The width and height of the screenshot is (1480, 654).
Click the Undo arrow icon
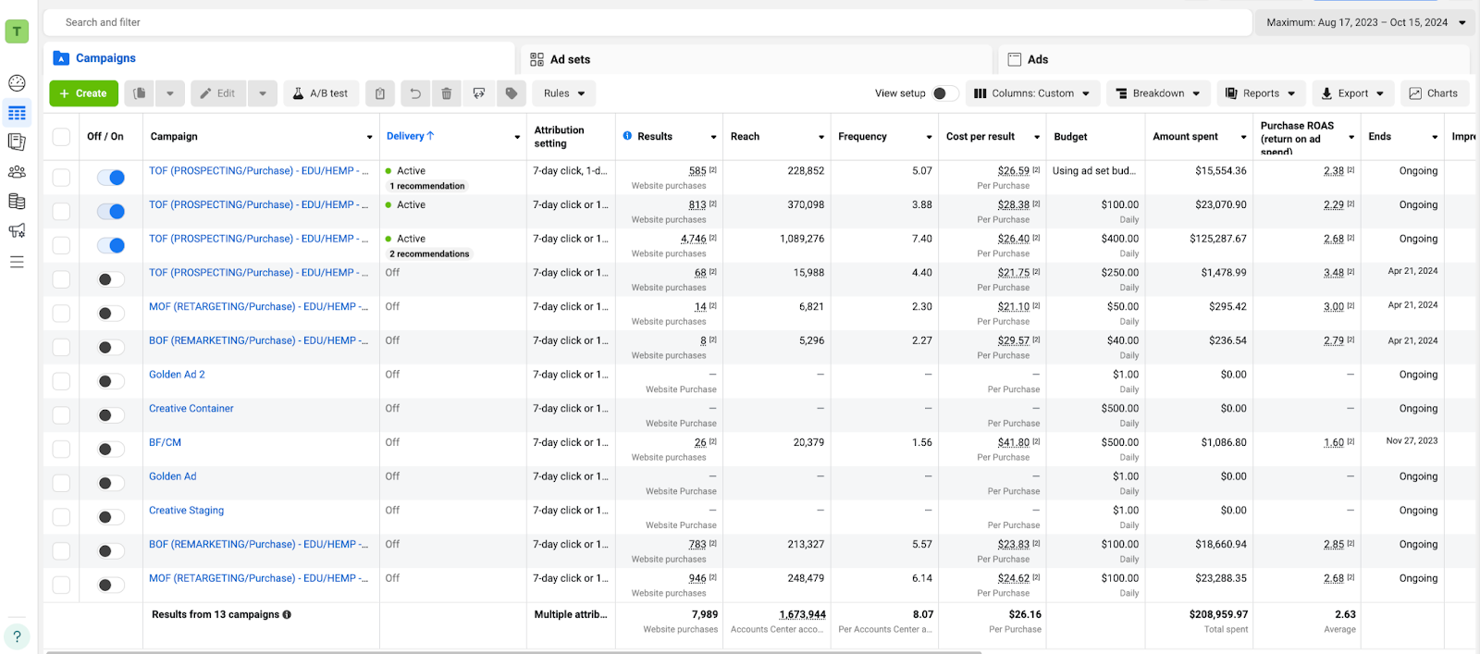coord(415,93)
